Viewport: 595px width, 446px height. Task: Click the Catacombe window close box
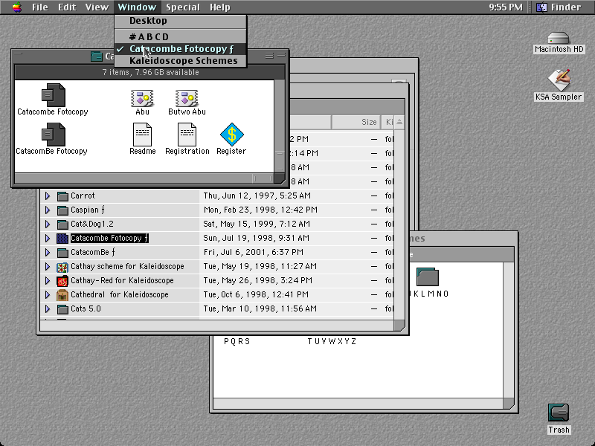pyautogui.click(x=18, y=54)
